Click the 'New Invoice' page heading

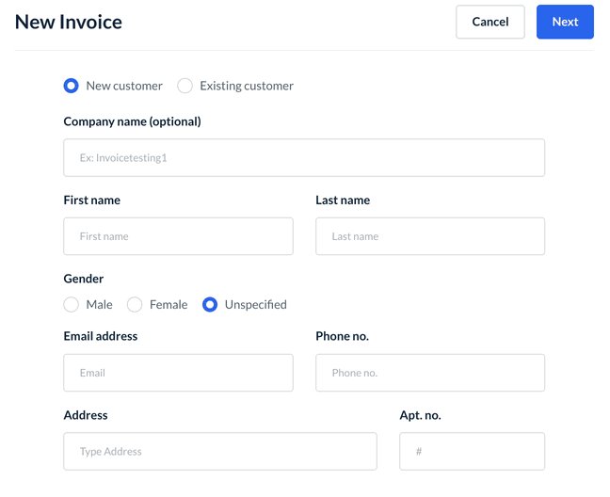[x=69, y=22]
